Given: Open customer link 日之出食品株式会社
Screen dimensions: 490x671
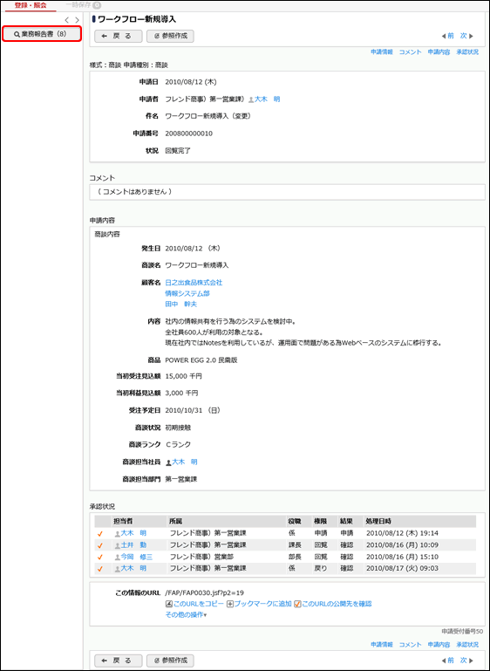Looking at the screenshot, I should (194, 283).
